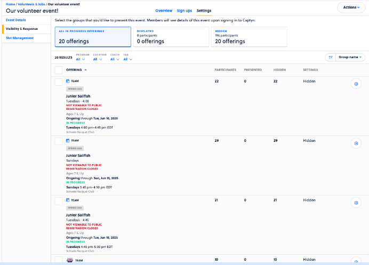This screenshot has width=369, height=265.
Task: Click gear icon for Tuesdays 4:45 offering
Action: [357, 203]
